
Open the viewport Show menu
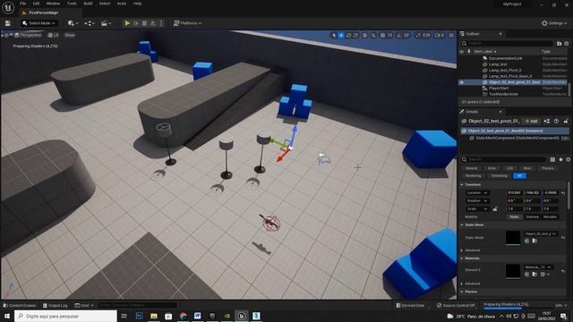70,35
